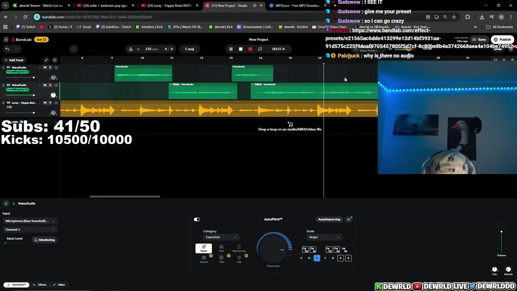Screen dimensions: 517x291
Task: Toggle the Monitoring headphones button
Action: 44,240
